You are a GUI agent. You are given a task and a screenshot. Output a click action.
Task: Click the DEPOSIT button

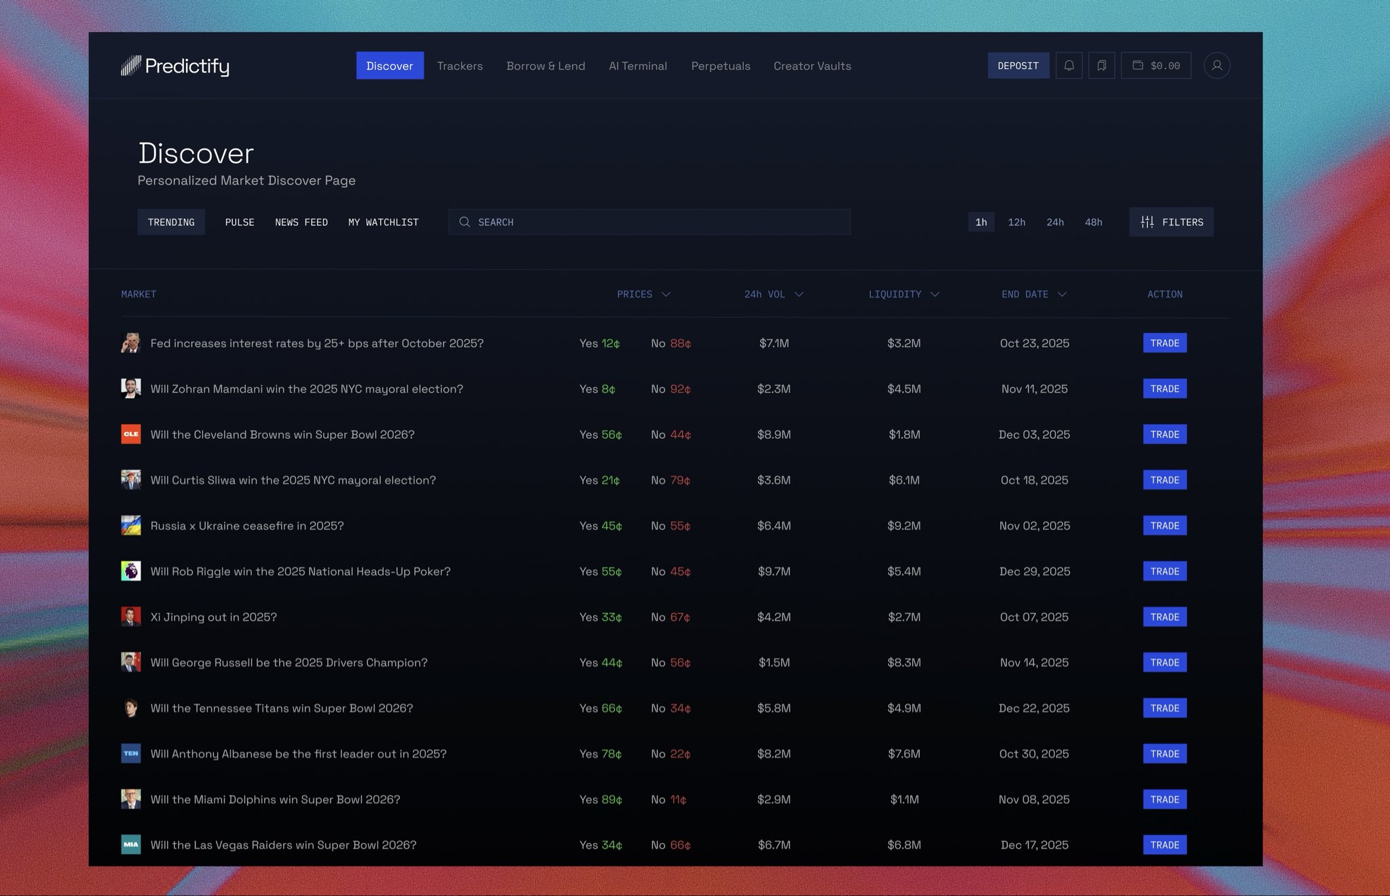click(1018, 65)
